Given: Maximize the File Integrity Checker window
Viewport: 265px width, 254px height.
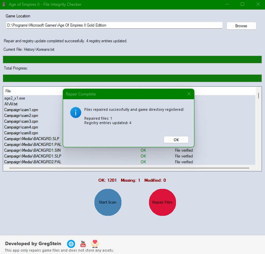Looking at the screenshot, I should 242,4.
